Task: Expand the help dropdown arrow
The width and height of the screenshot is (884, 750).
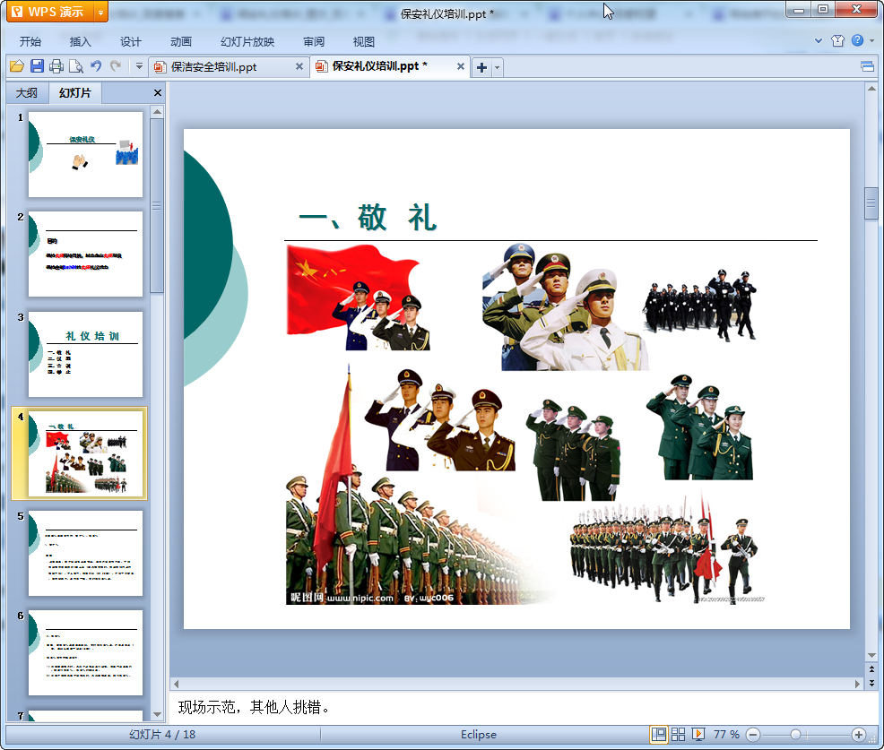Action: tap(871, 40)
